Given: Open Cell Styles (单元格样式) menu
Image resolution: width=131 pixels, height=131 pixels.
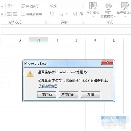Looking at the screenshot, I should pyautogui.click(x=124, y=10).
